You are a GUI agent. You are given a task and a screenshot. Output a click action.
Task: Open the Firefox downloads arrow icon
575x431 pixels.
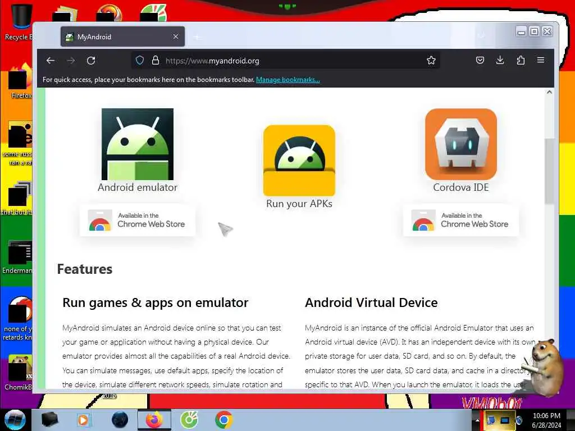[500, 61]
